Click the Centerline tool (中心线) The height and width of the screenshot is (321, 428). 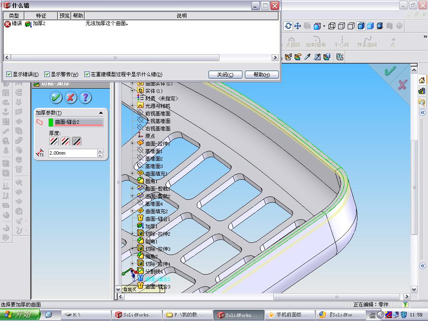click(x=342, y=42)
